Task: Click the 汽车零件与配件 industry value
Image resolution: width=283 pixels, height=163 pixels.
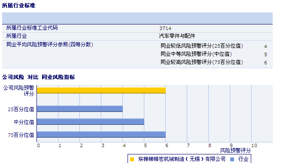Action: pos(177,36)
